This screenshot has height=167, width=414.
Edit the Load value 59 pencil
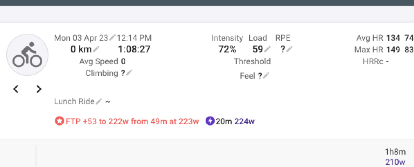(x=268, y=49)
